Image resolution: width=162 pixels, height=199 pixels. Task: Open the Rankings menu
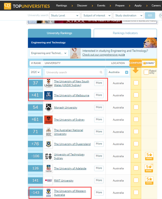click(62, 6)
